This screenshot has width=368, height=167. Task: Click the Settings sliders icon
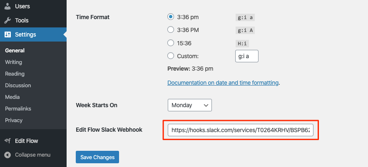point(7,34)
